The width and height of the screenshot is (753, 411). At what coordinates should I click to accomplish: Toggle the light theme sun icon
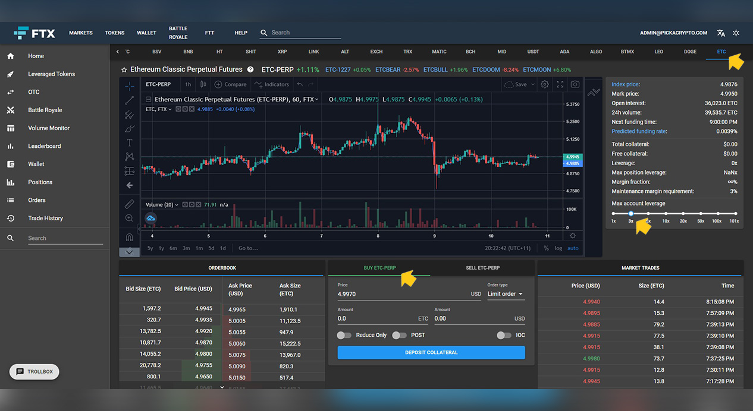(736, 33)
